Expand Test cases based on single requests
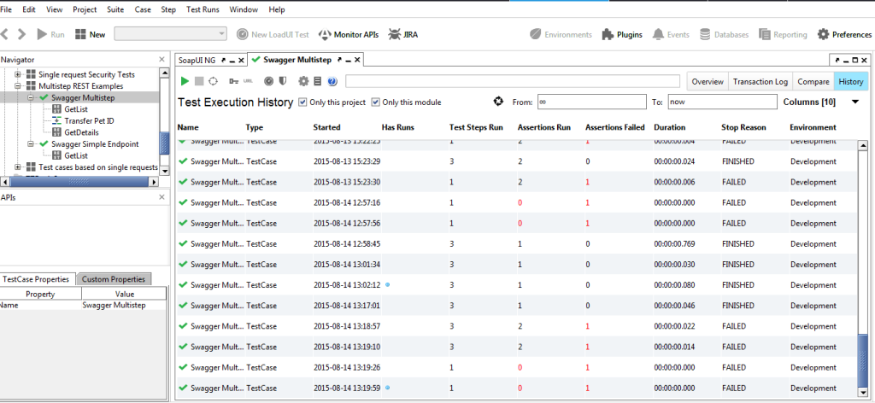This screenshot has width=875, height=403. pos(18,167)
